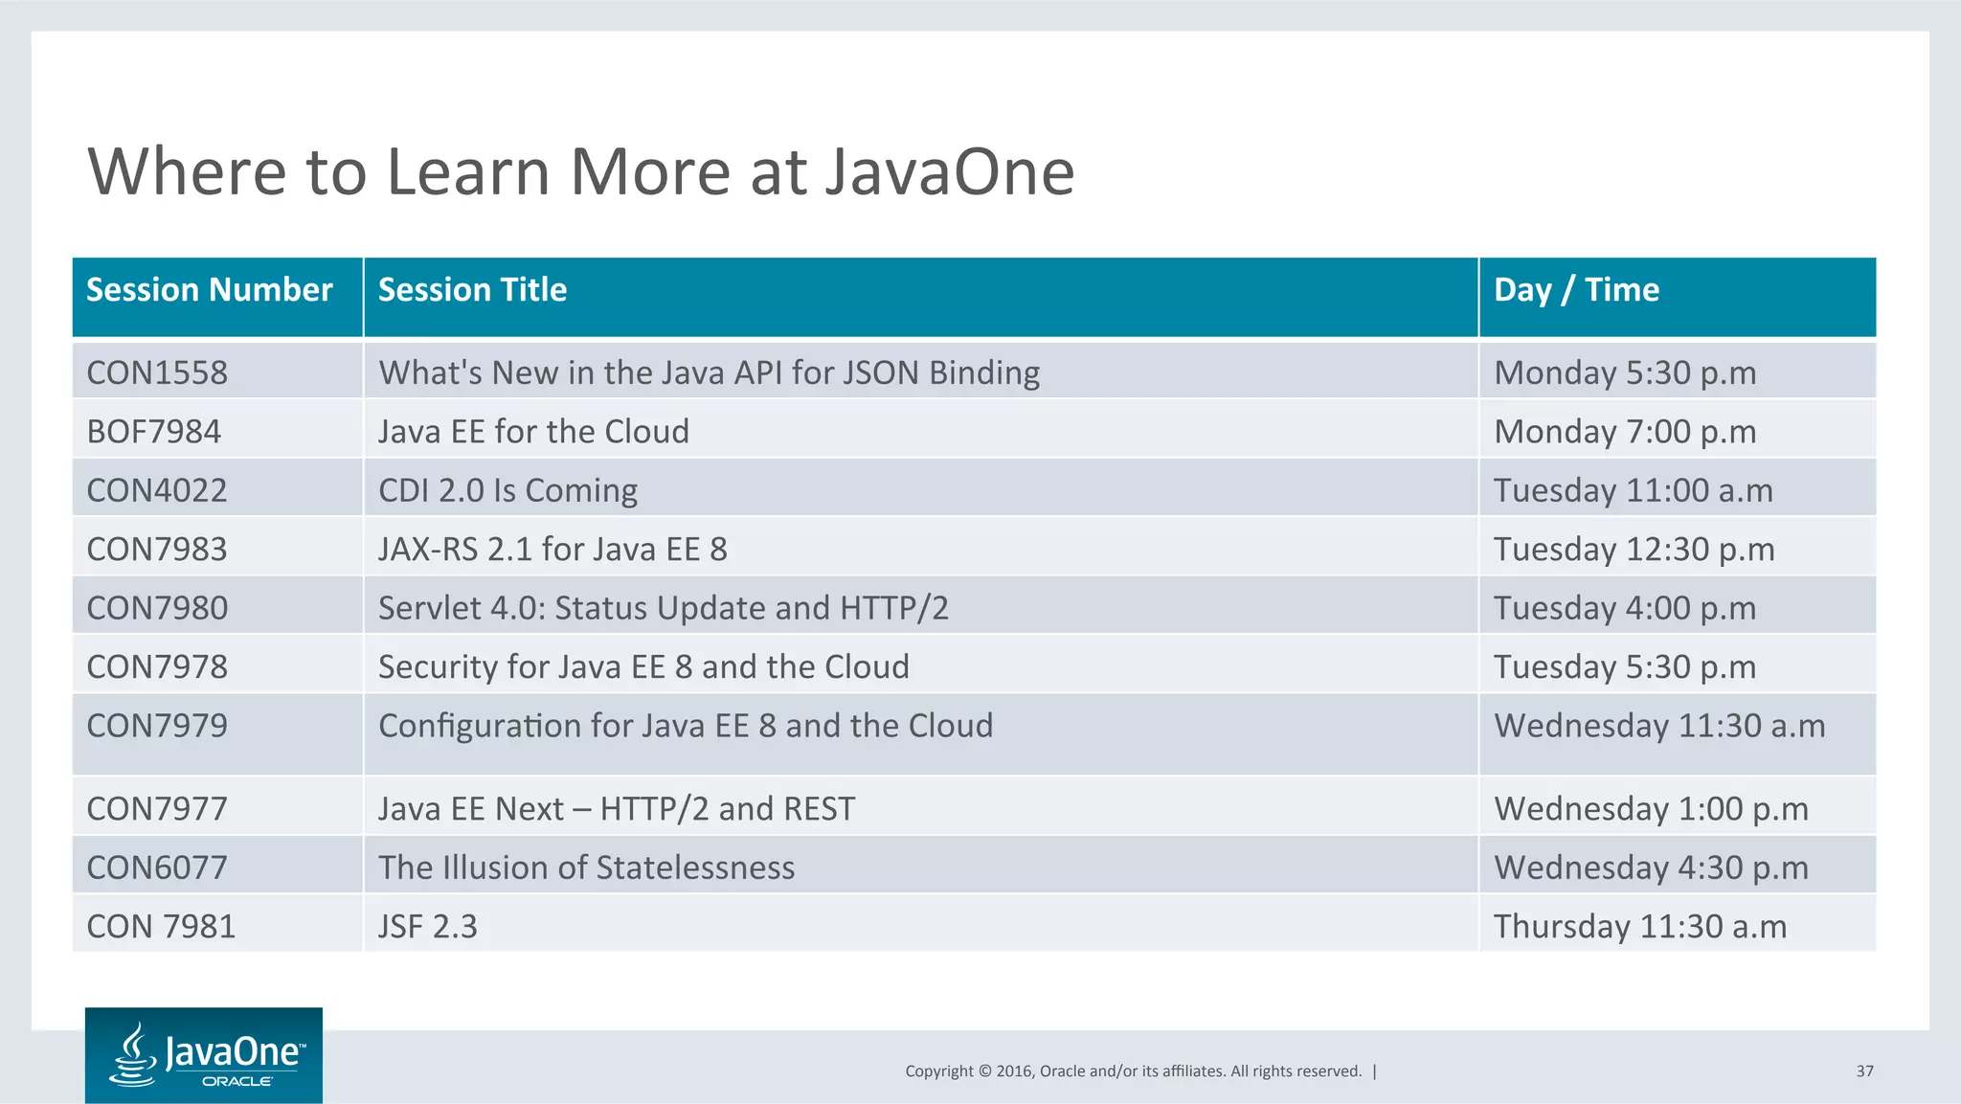
Task: Click JAX-RS 2.1 for Java EE 8
Action: 552,550
